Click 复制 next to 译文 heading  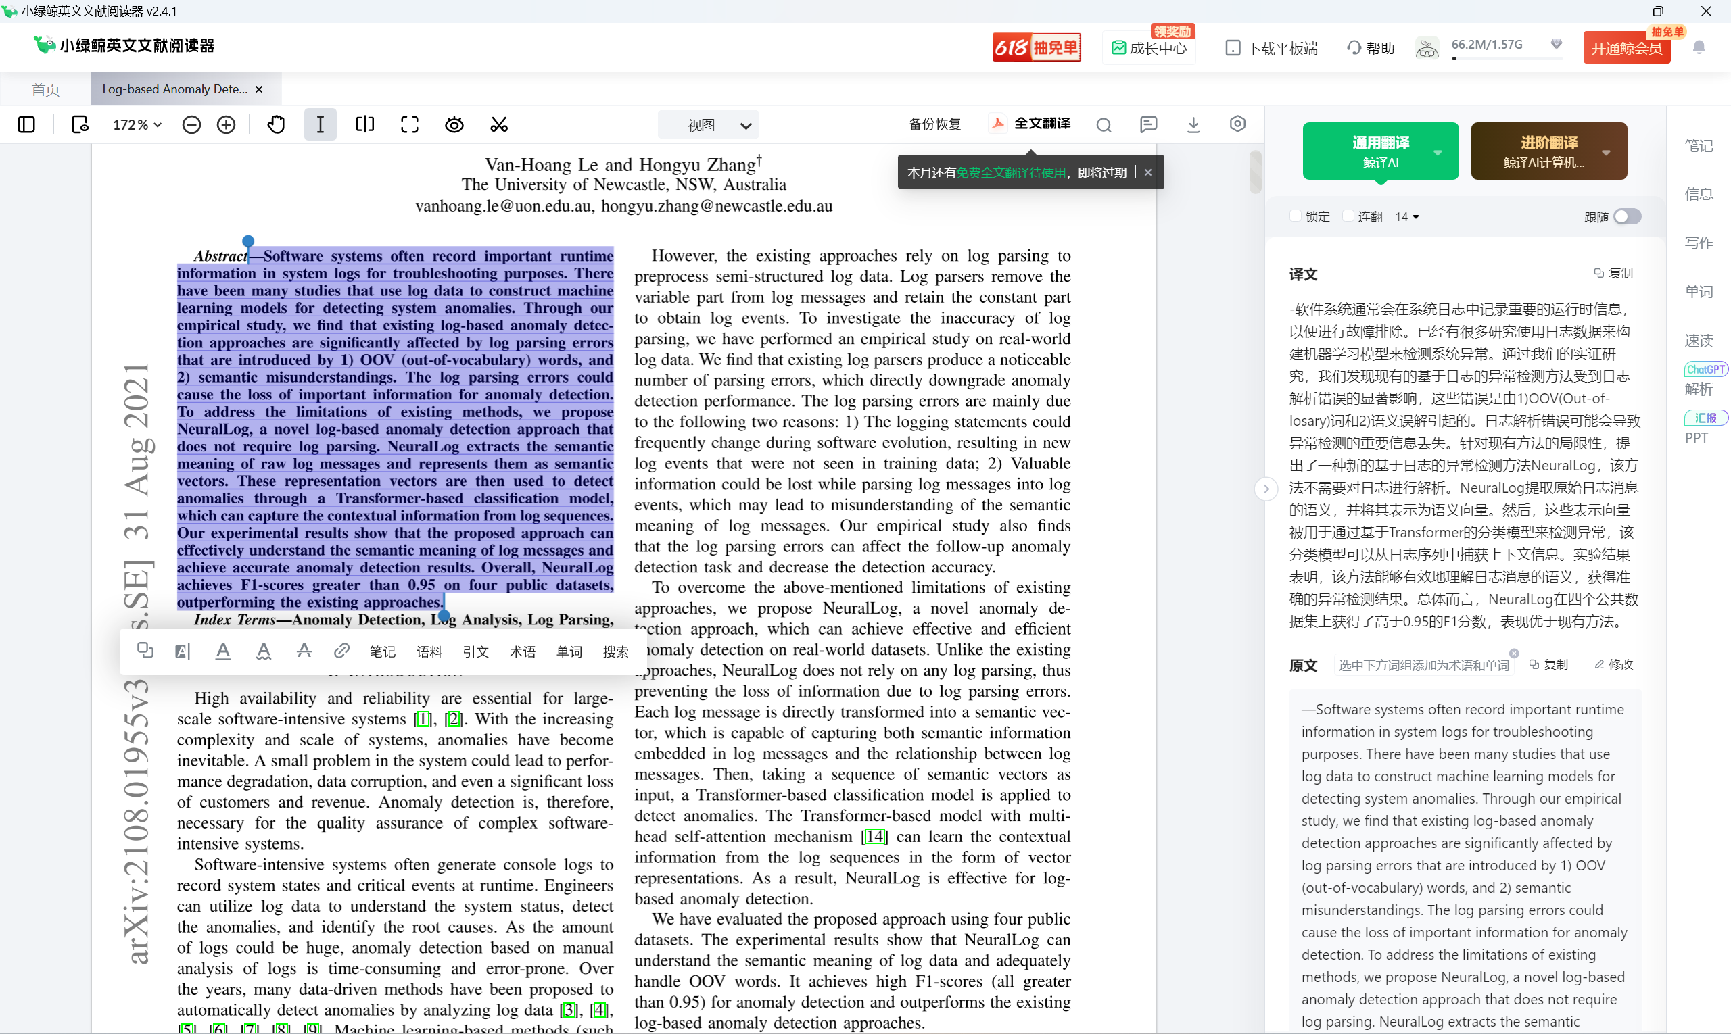[x=1613, y=273]
